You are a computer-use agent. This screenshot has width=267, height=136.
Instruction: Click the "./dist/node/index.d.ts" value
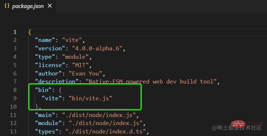pyautogui.click(x=106, y=132)
